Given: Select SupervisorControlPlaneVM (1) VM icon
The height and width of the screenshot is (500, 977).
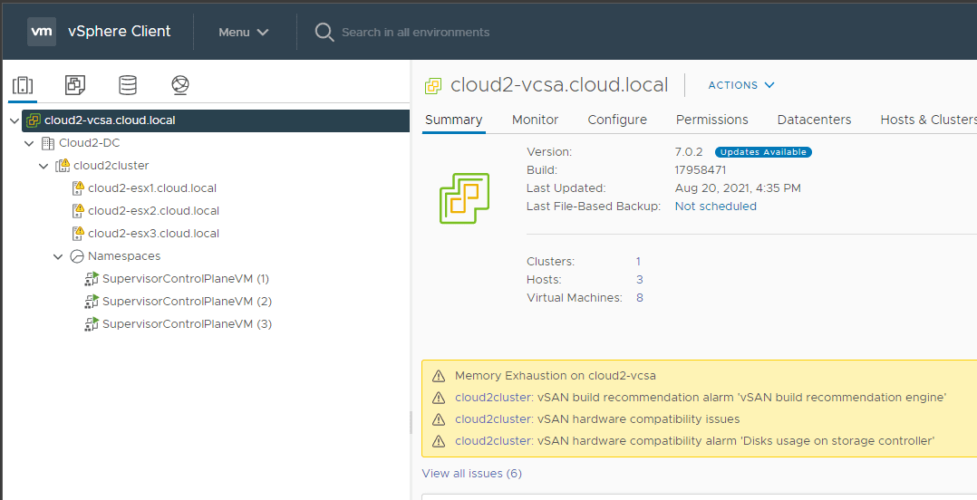Looking at the screenshot, I should [92, 279].
